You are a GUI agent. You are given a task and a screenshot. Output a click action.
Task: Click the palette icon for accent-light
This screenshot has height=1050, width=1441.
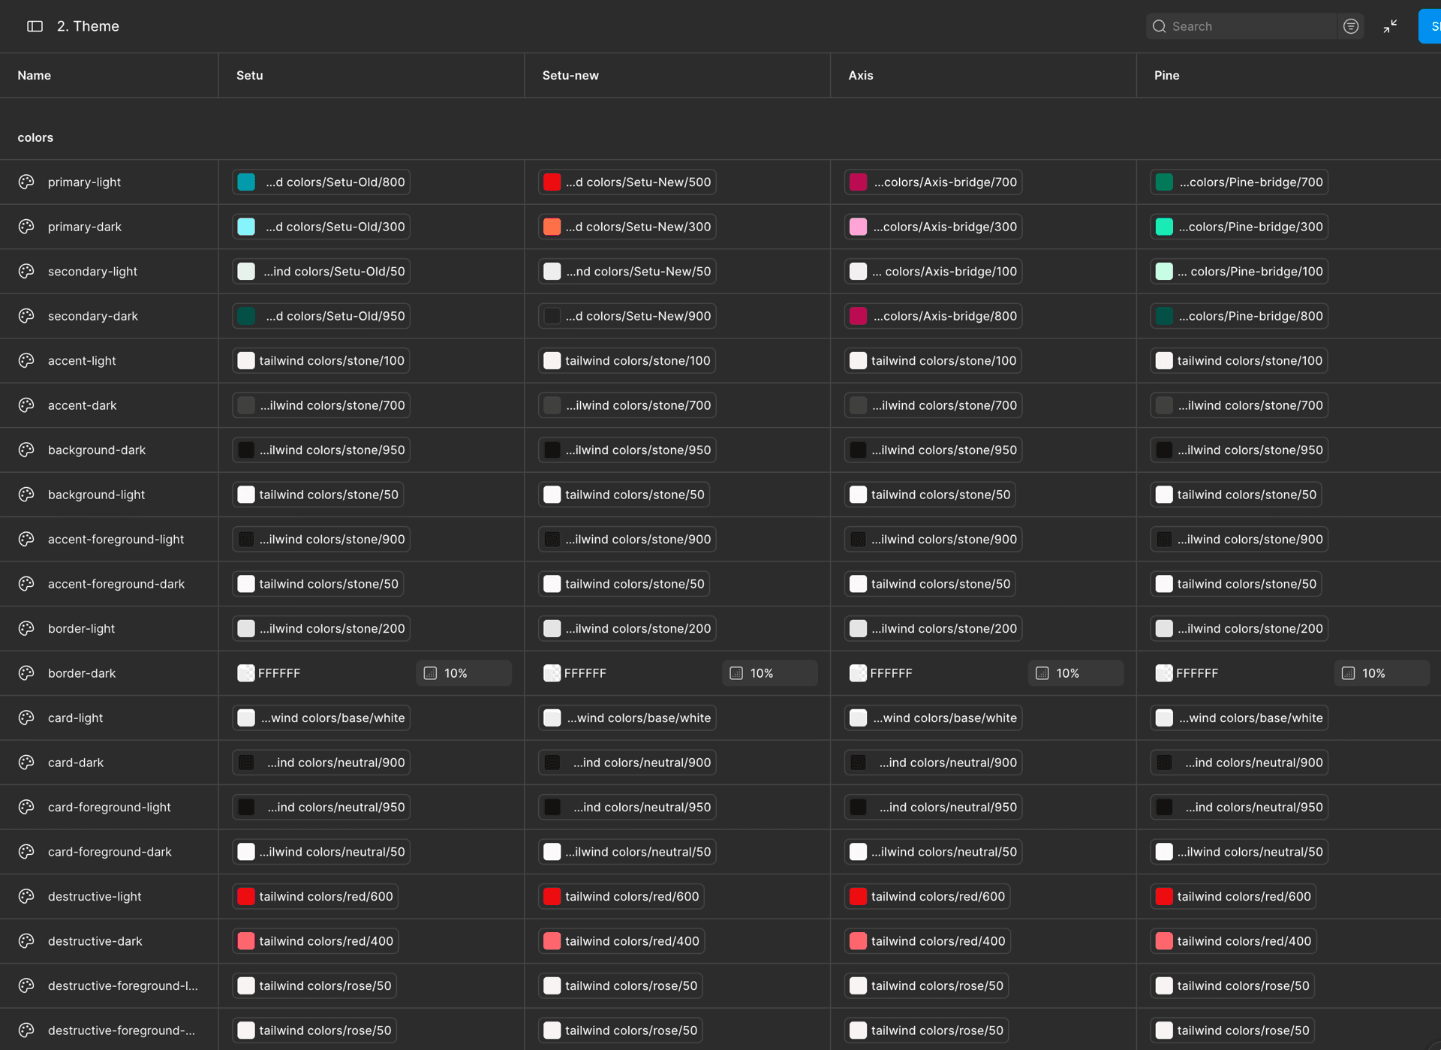pos(26,360)
